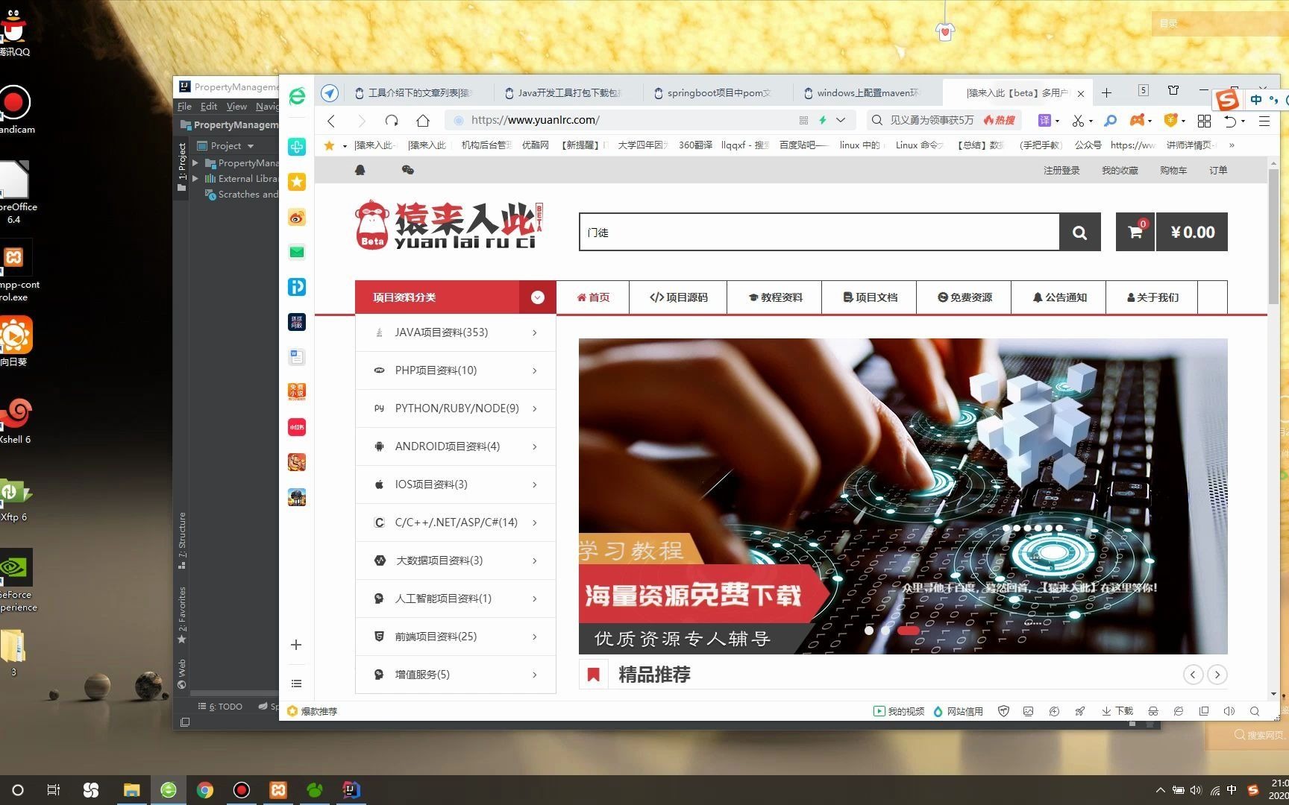The height and width of the screenshot is (805, 1289).
Task: Click the 增值服务(5) category row
Action: 456,675
